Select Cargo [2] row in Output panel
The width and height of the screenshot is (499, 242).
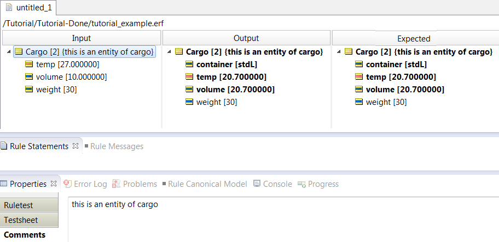point(249,51)
